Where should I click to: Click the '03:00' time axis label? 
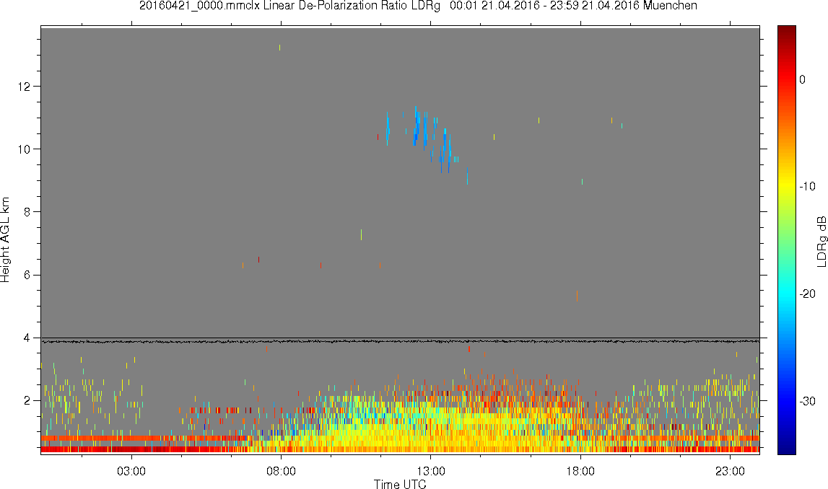131,472
